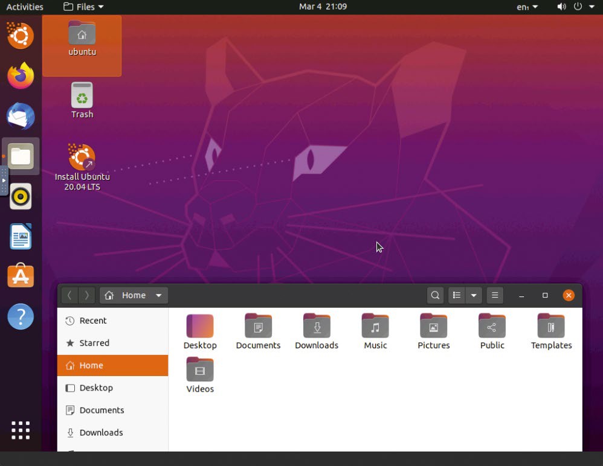Click the search icon in Files toolbar
Viewport: 603px width, 466px height.
tap(435, 295)
